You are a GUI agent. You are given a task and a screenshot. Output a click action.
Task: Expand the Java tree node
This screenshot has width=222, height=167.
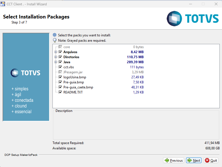point(56,62)
